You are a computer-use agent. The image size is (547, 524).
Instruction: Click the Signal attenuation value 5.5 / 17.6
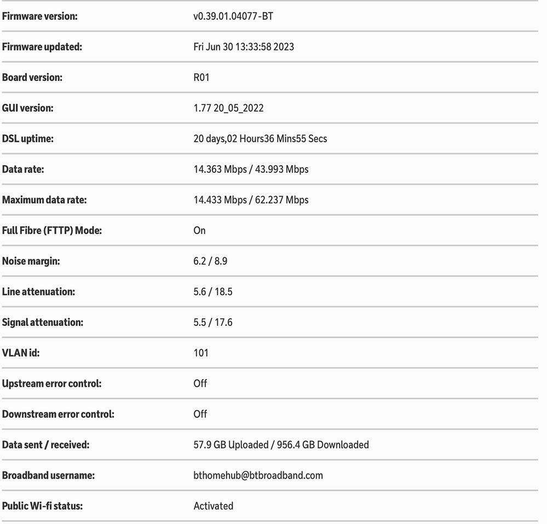click(213, 323)
